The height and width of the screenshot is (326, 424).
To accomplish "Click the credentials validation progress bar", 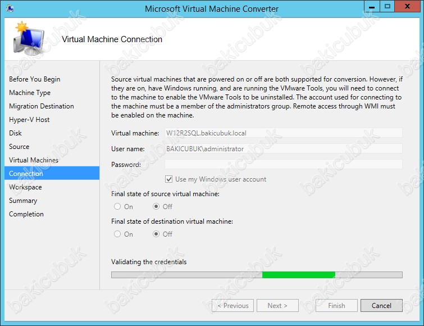I will click(x=257, y=275).
